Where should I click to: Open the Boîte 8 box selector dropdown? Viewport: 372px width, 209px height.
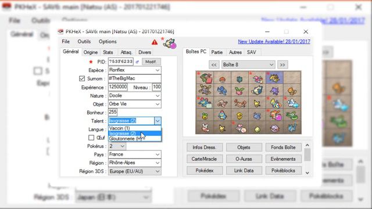tap(248, 64)
